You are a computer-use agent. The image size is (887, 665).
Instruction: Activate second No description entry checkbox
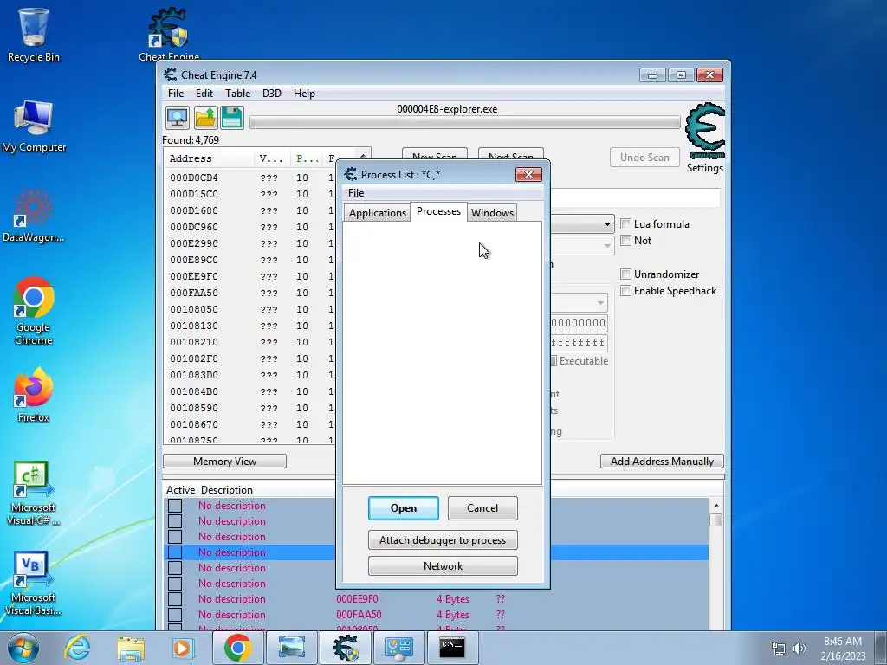pyautogui.click(x=175, y=521)
